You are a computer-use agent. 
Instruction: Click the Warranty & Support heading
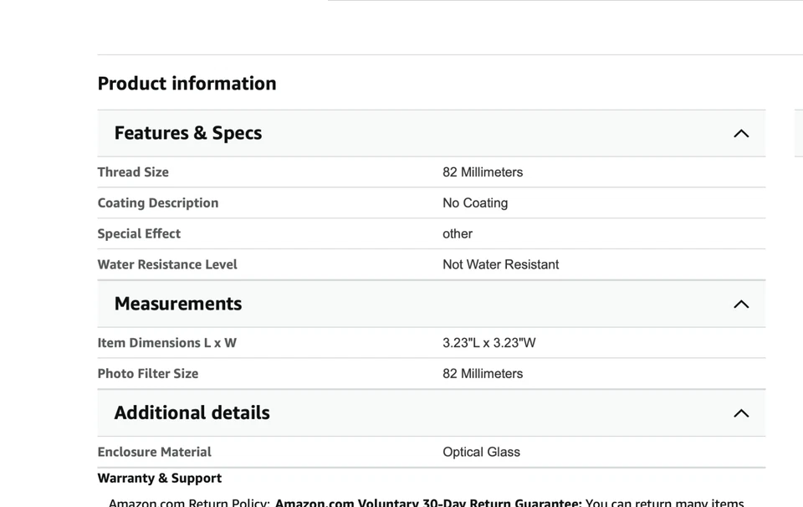click(160, 479)
